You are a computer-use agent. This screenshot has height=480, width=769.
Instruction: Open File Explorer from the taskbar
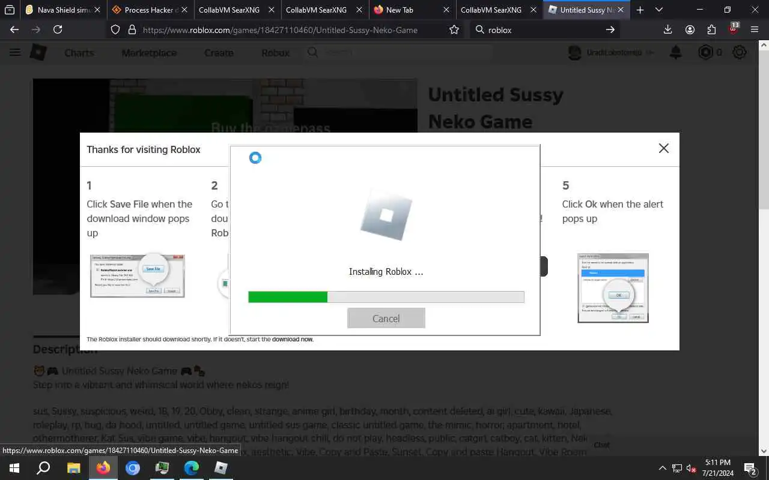73,468
